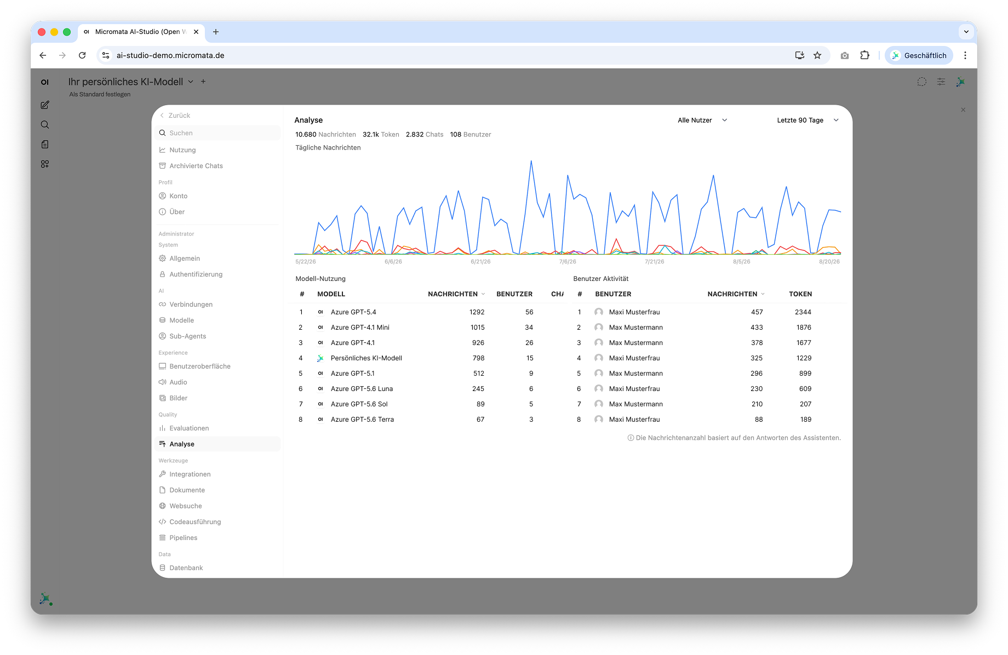
Task: Select the Azure GPT-5.6 Terra row text
Action: tap(362, 420)
